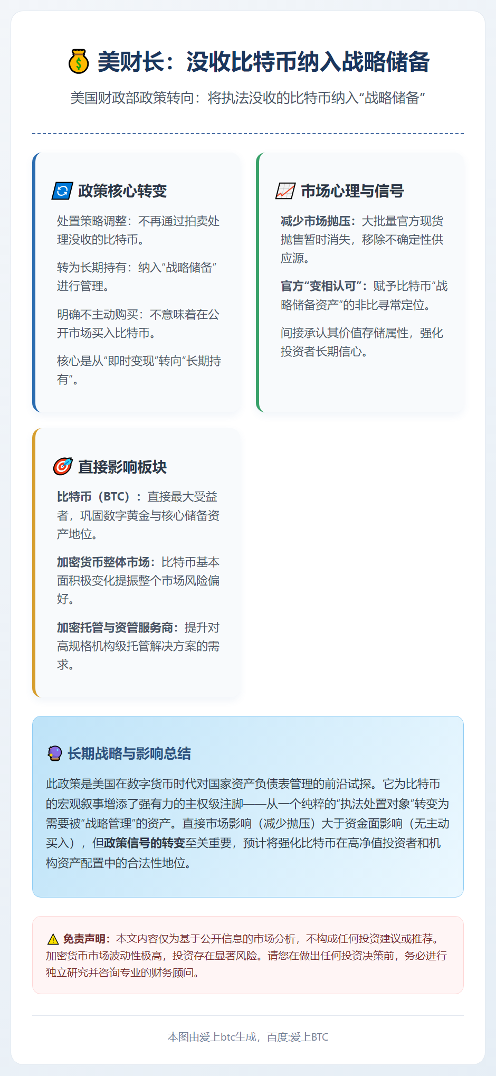This screenshot has height=1076, width=496.
Task: Click the bold label 比特币（BTC）
Action: (99, 497)
